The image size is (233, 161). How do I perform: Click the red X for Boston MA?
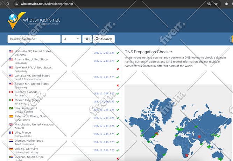118,85
